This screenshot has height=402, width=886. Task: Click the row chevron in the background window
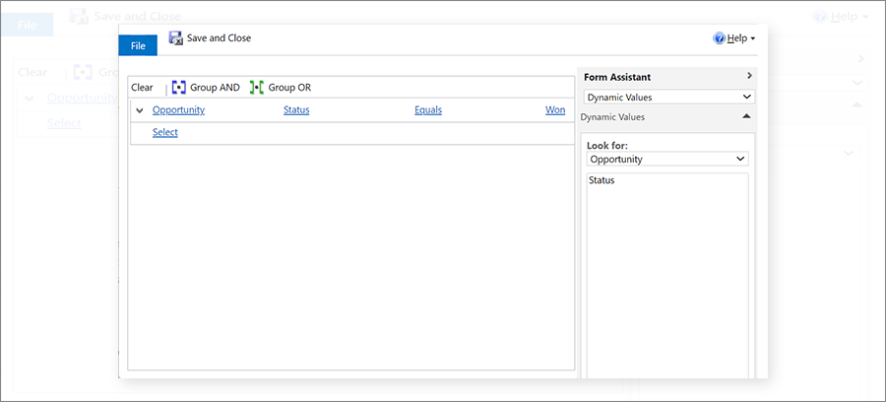click(x=30, y=98)
